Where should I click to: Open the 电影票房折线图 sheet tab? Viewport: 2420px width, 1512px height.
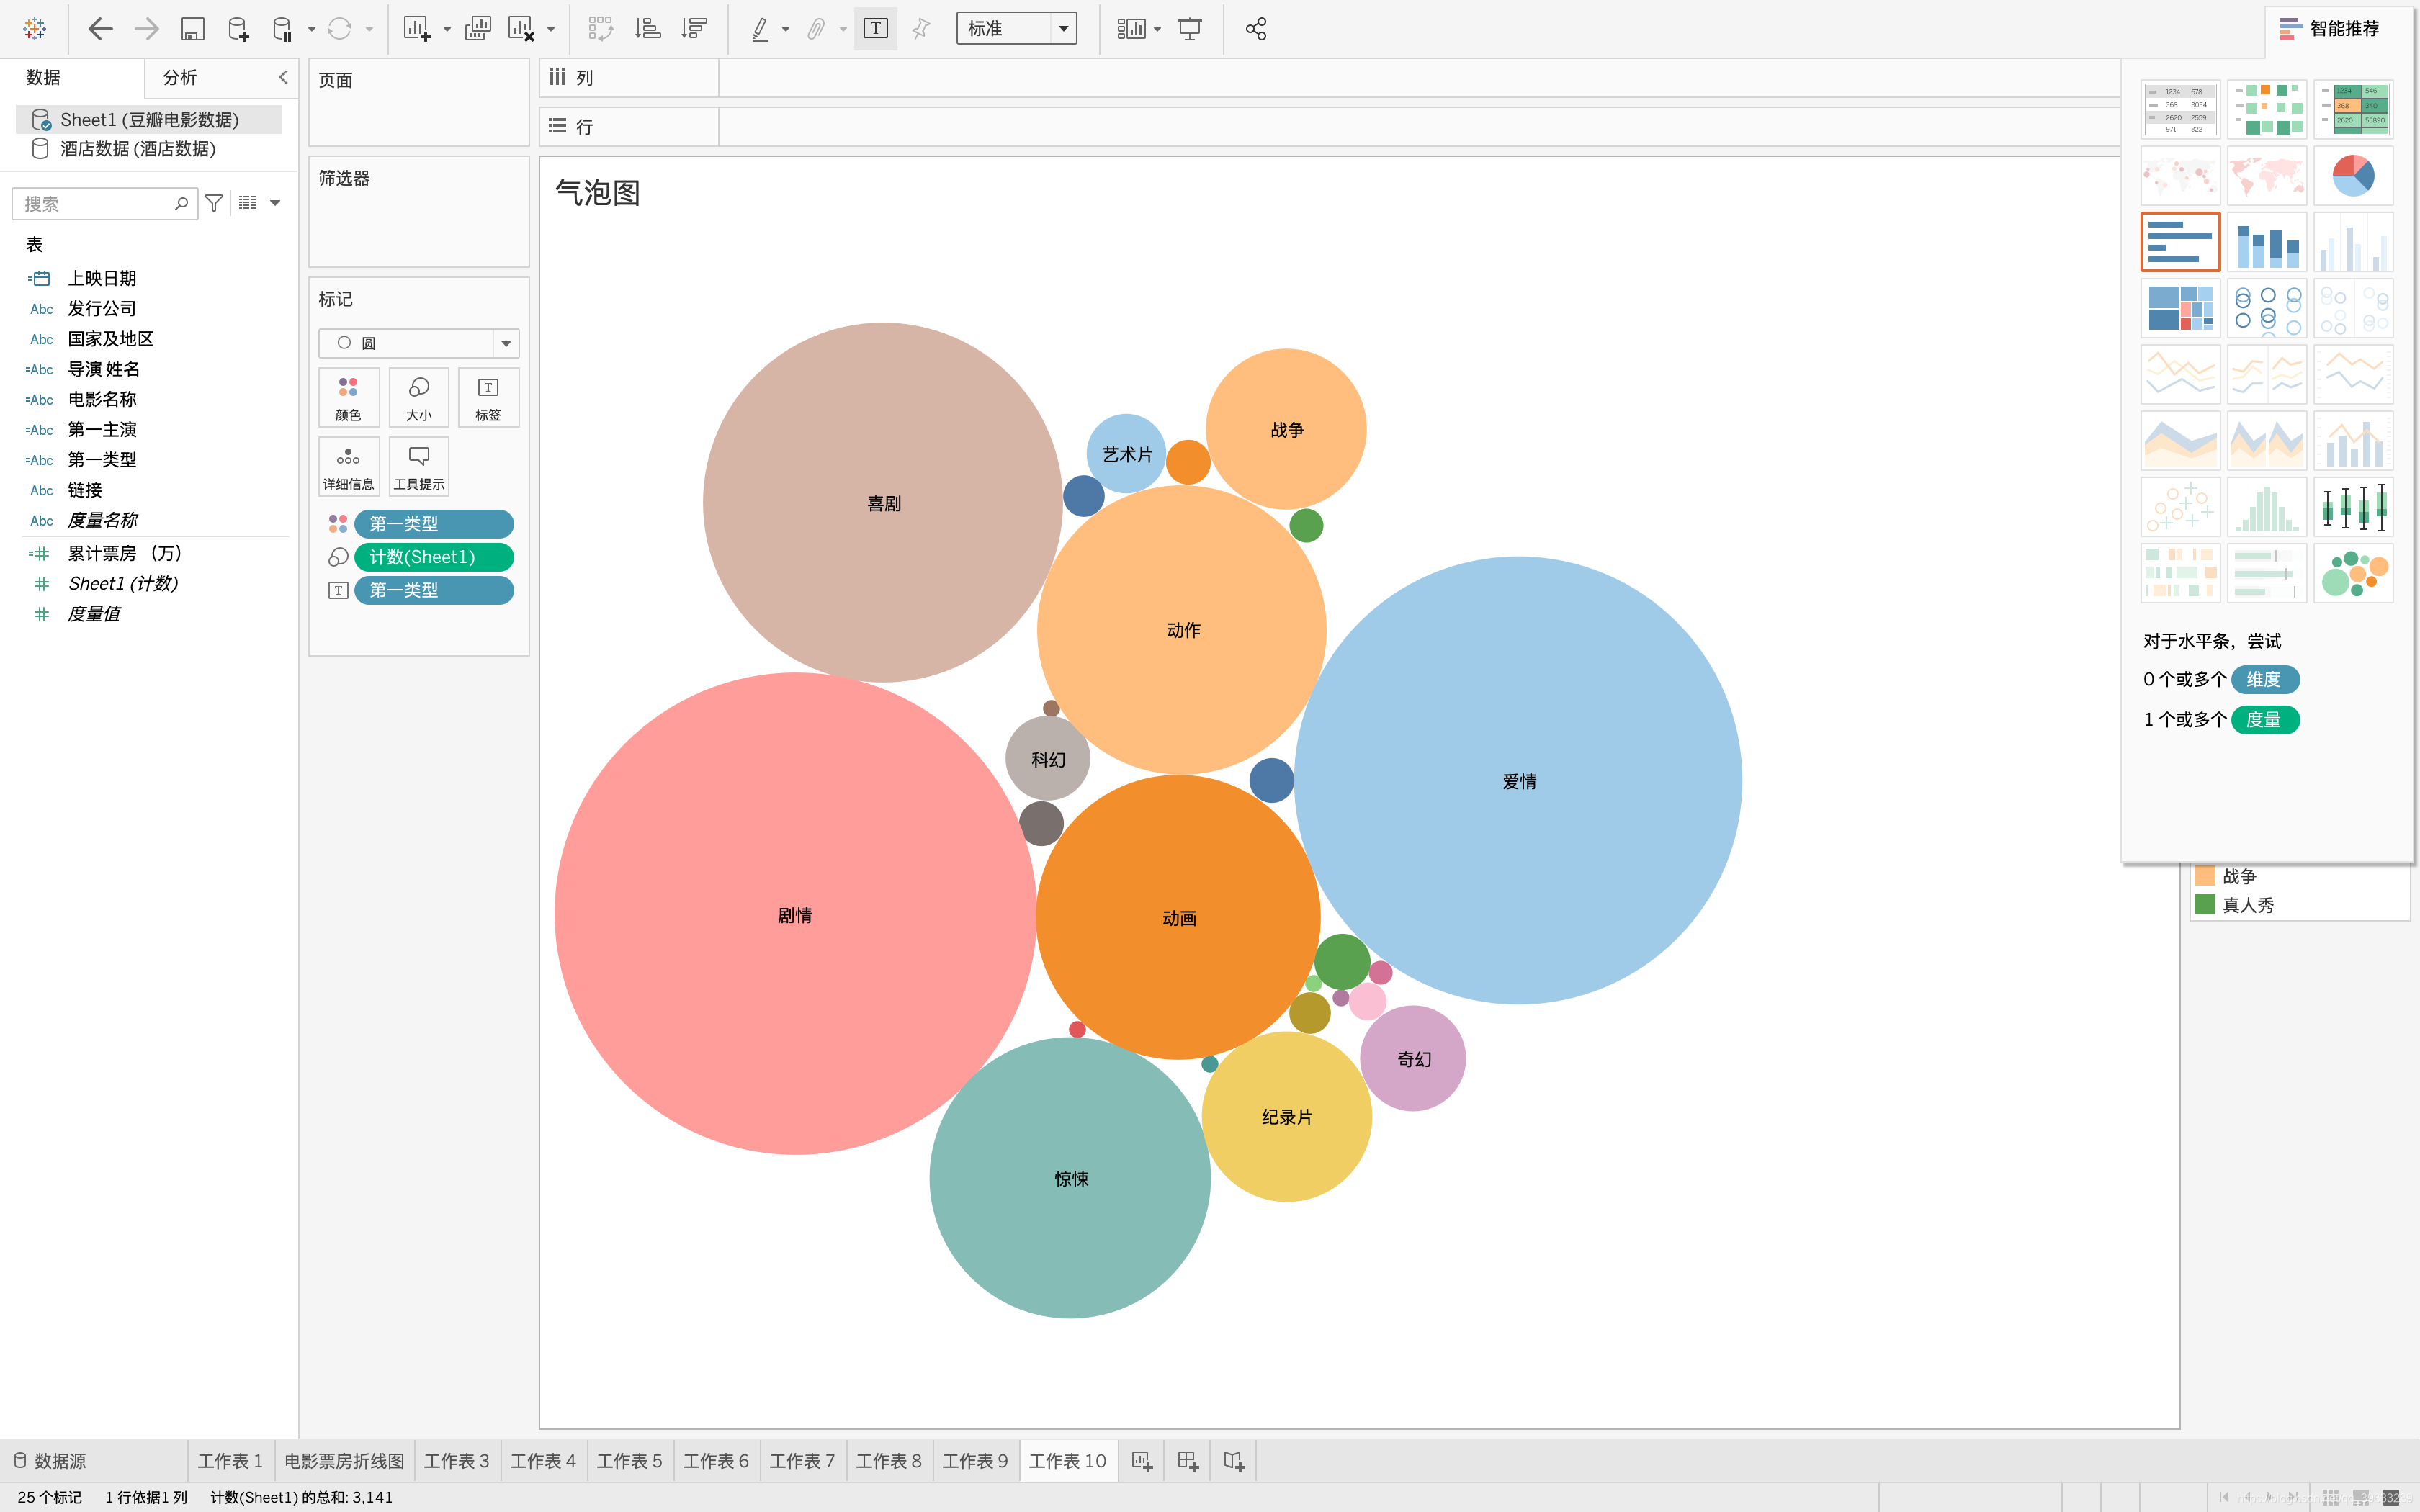tap(344, 1461)
